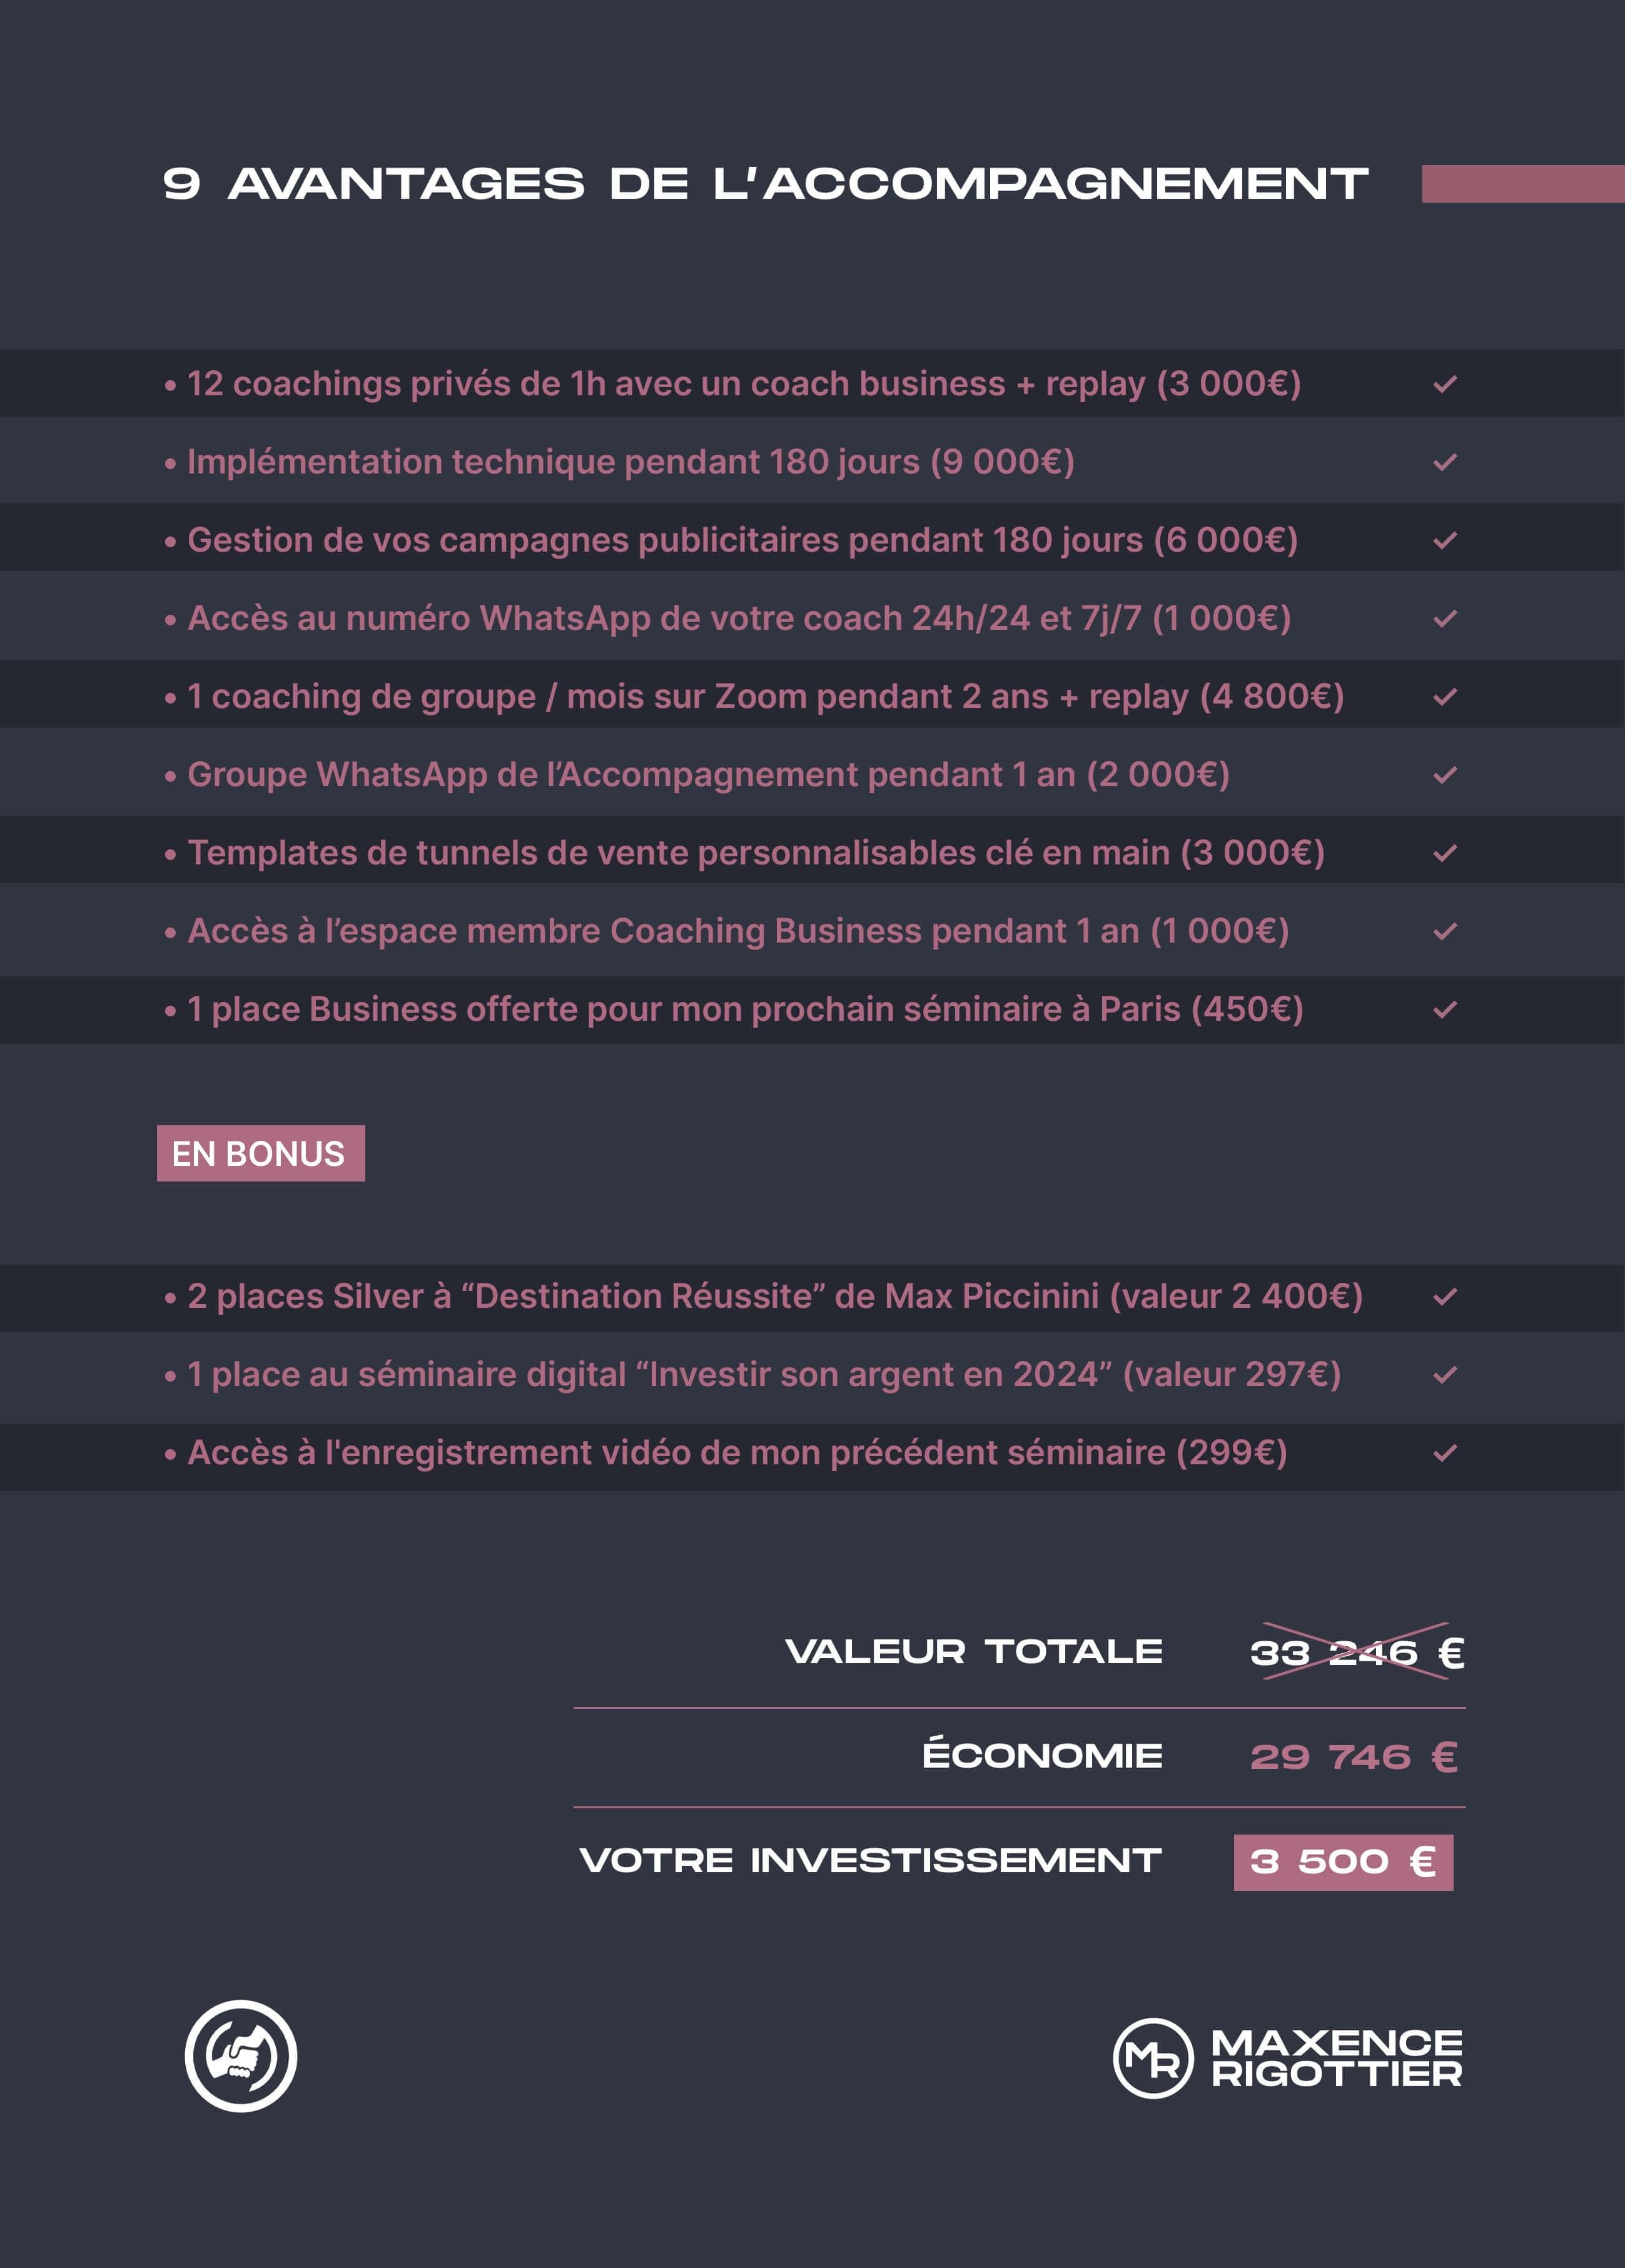Viewport: 1625px width, 2268px height.
Task: Click checkmark next to Gestion de vos campagnes
Action: (1445, 540)
